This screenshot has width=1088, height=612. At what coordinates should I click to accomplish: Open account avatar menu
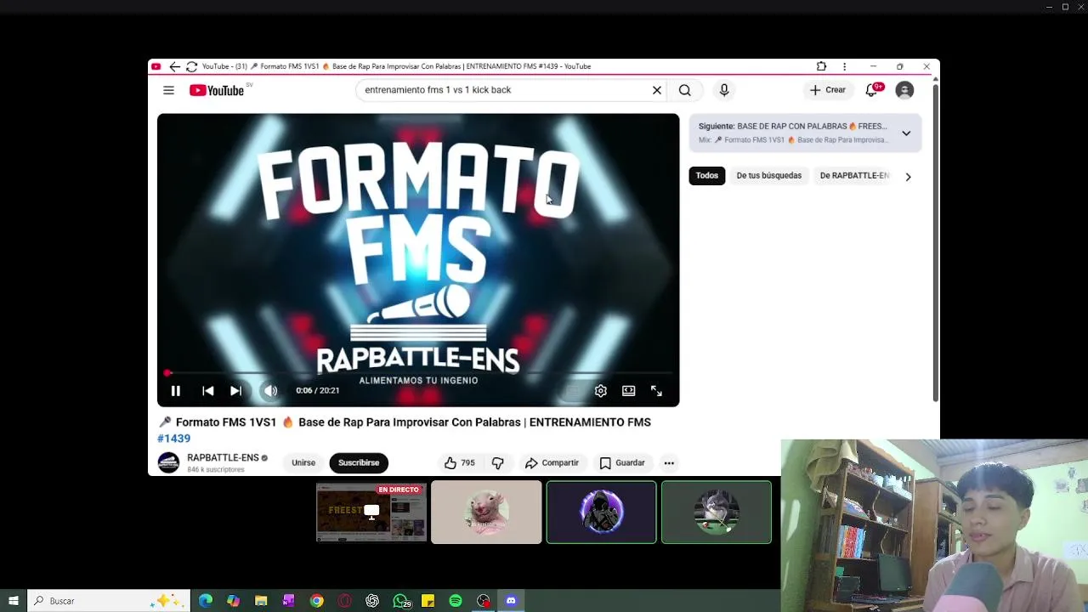tap(904, 90)
